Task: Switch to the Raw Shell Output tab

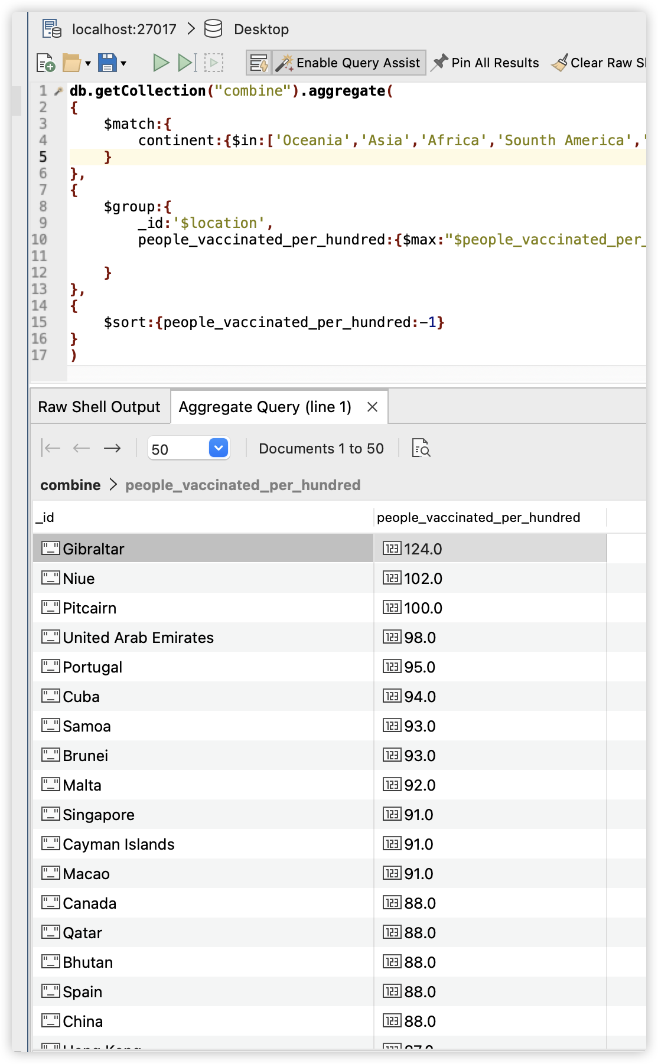Action: pyautogui.click(x=99, y=407)
